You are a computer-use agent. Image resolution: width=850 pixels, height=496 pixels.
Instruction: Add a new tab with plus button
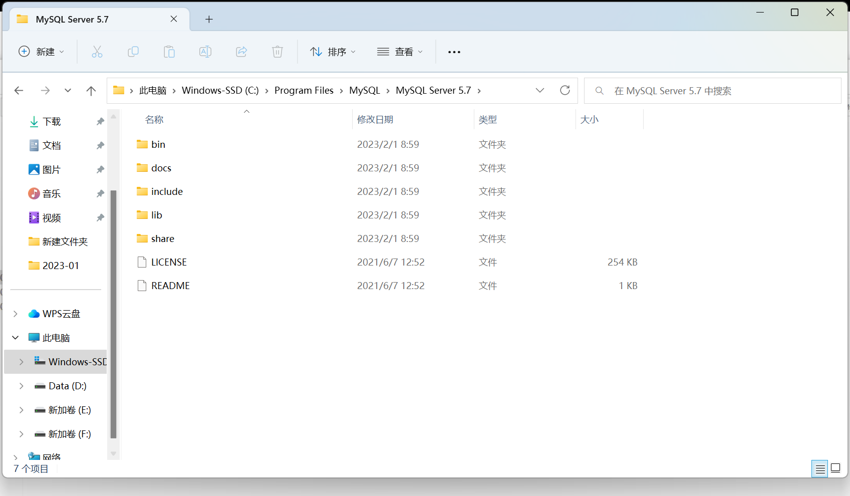209,19
